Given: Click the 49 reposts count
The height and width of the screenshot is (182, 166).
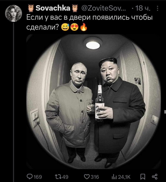Looking at the screenshot, I should click(65, 177).
